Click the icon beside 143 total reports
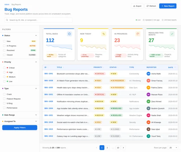 pos(163,20)
